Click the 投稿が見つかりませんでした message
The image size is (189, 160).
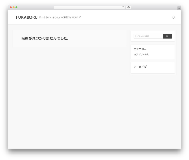(x=45, y=38)
